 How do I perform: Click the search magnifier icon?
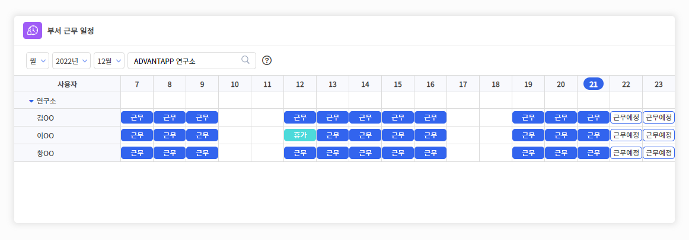[245, 60]
